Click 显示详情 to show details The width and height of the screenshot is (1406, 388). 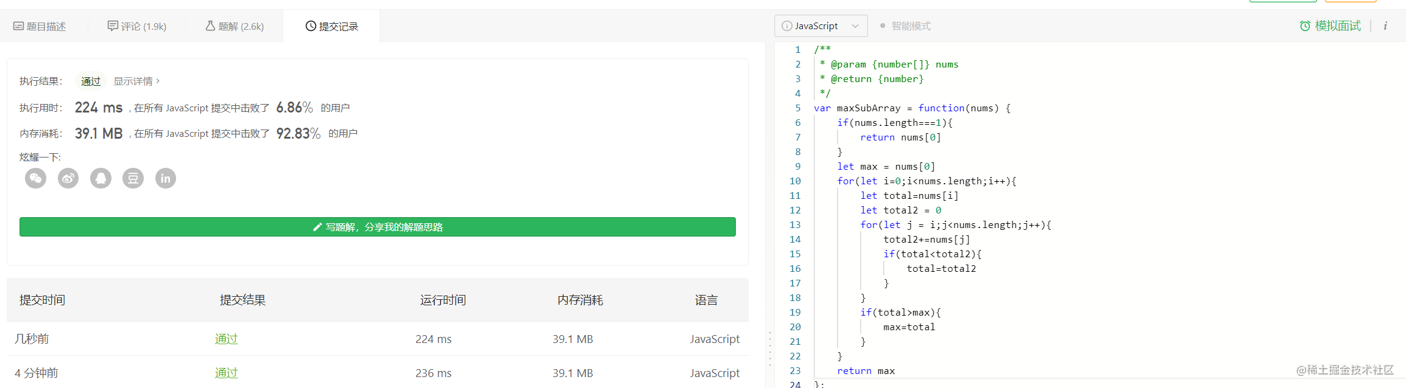136,81
